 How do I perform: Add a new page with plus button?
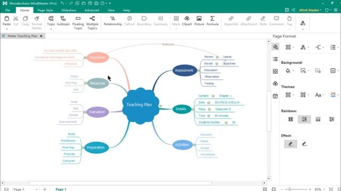click(x=45, y=189)
